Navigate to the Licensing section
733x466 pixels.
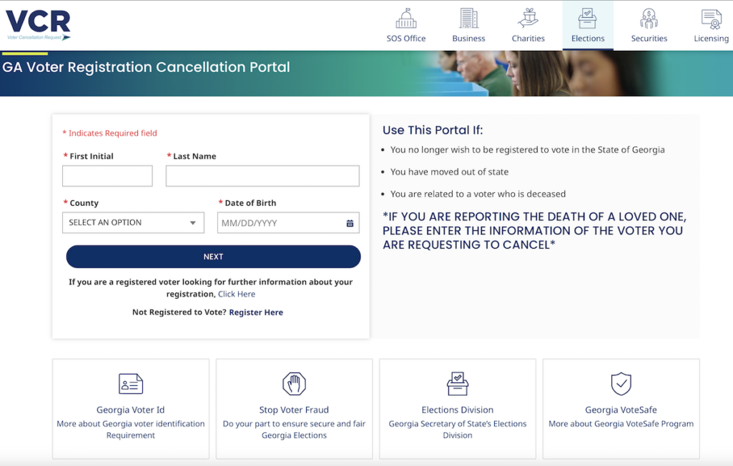711,25
